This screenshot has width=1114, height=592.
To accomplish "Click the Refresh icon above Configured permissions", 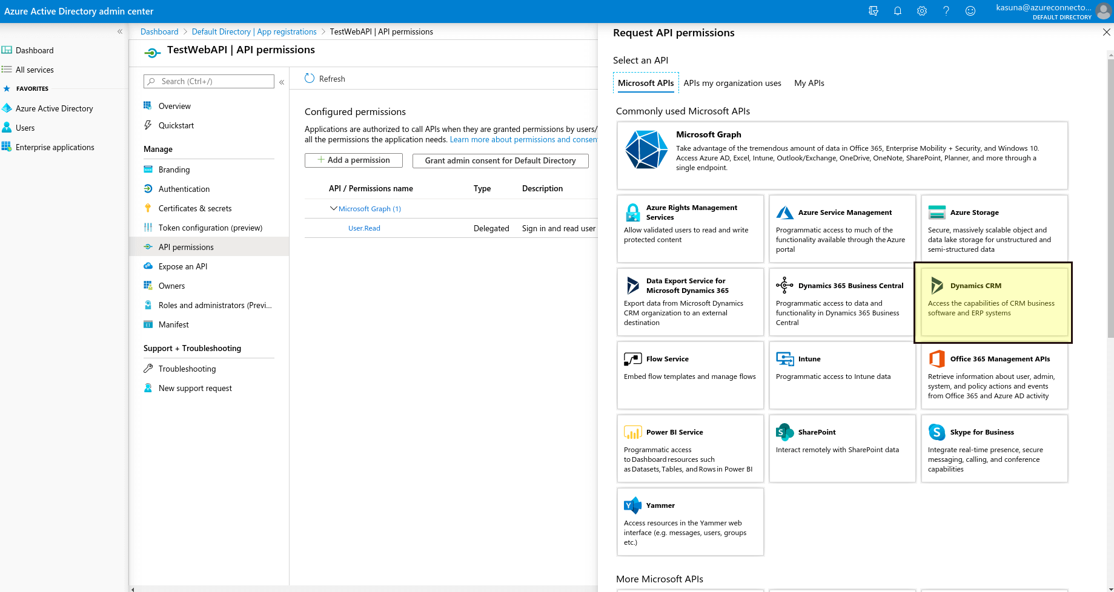I will pos(310,78).
